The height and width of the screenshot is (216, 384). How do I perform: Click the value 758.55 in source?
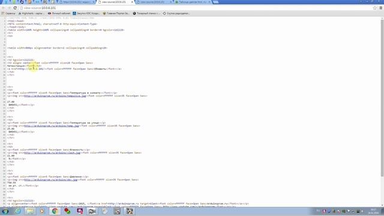[11, 182]
